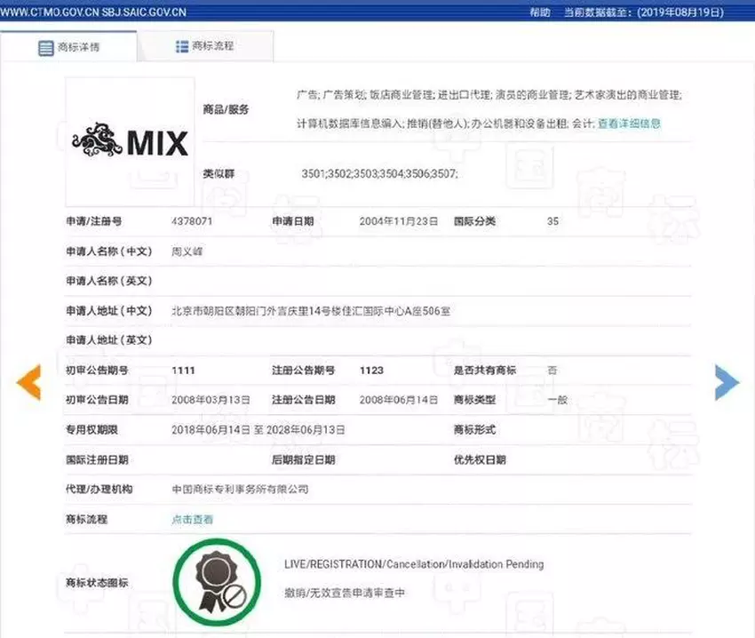Click the 撤销/无效宣告申请审查中 status text

click(345, 593)
